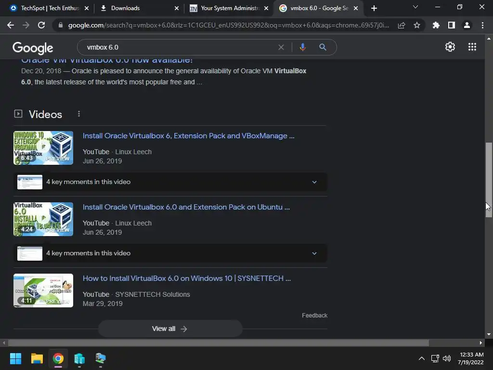
Task: Clear the Google search box text
Action: pyautogui.click(x=281, y=47)
